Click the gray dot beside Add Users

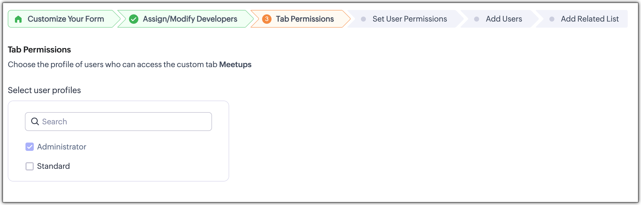pos(477,19)
